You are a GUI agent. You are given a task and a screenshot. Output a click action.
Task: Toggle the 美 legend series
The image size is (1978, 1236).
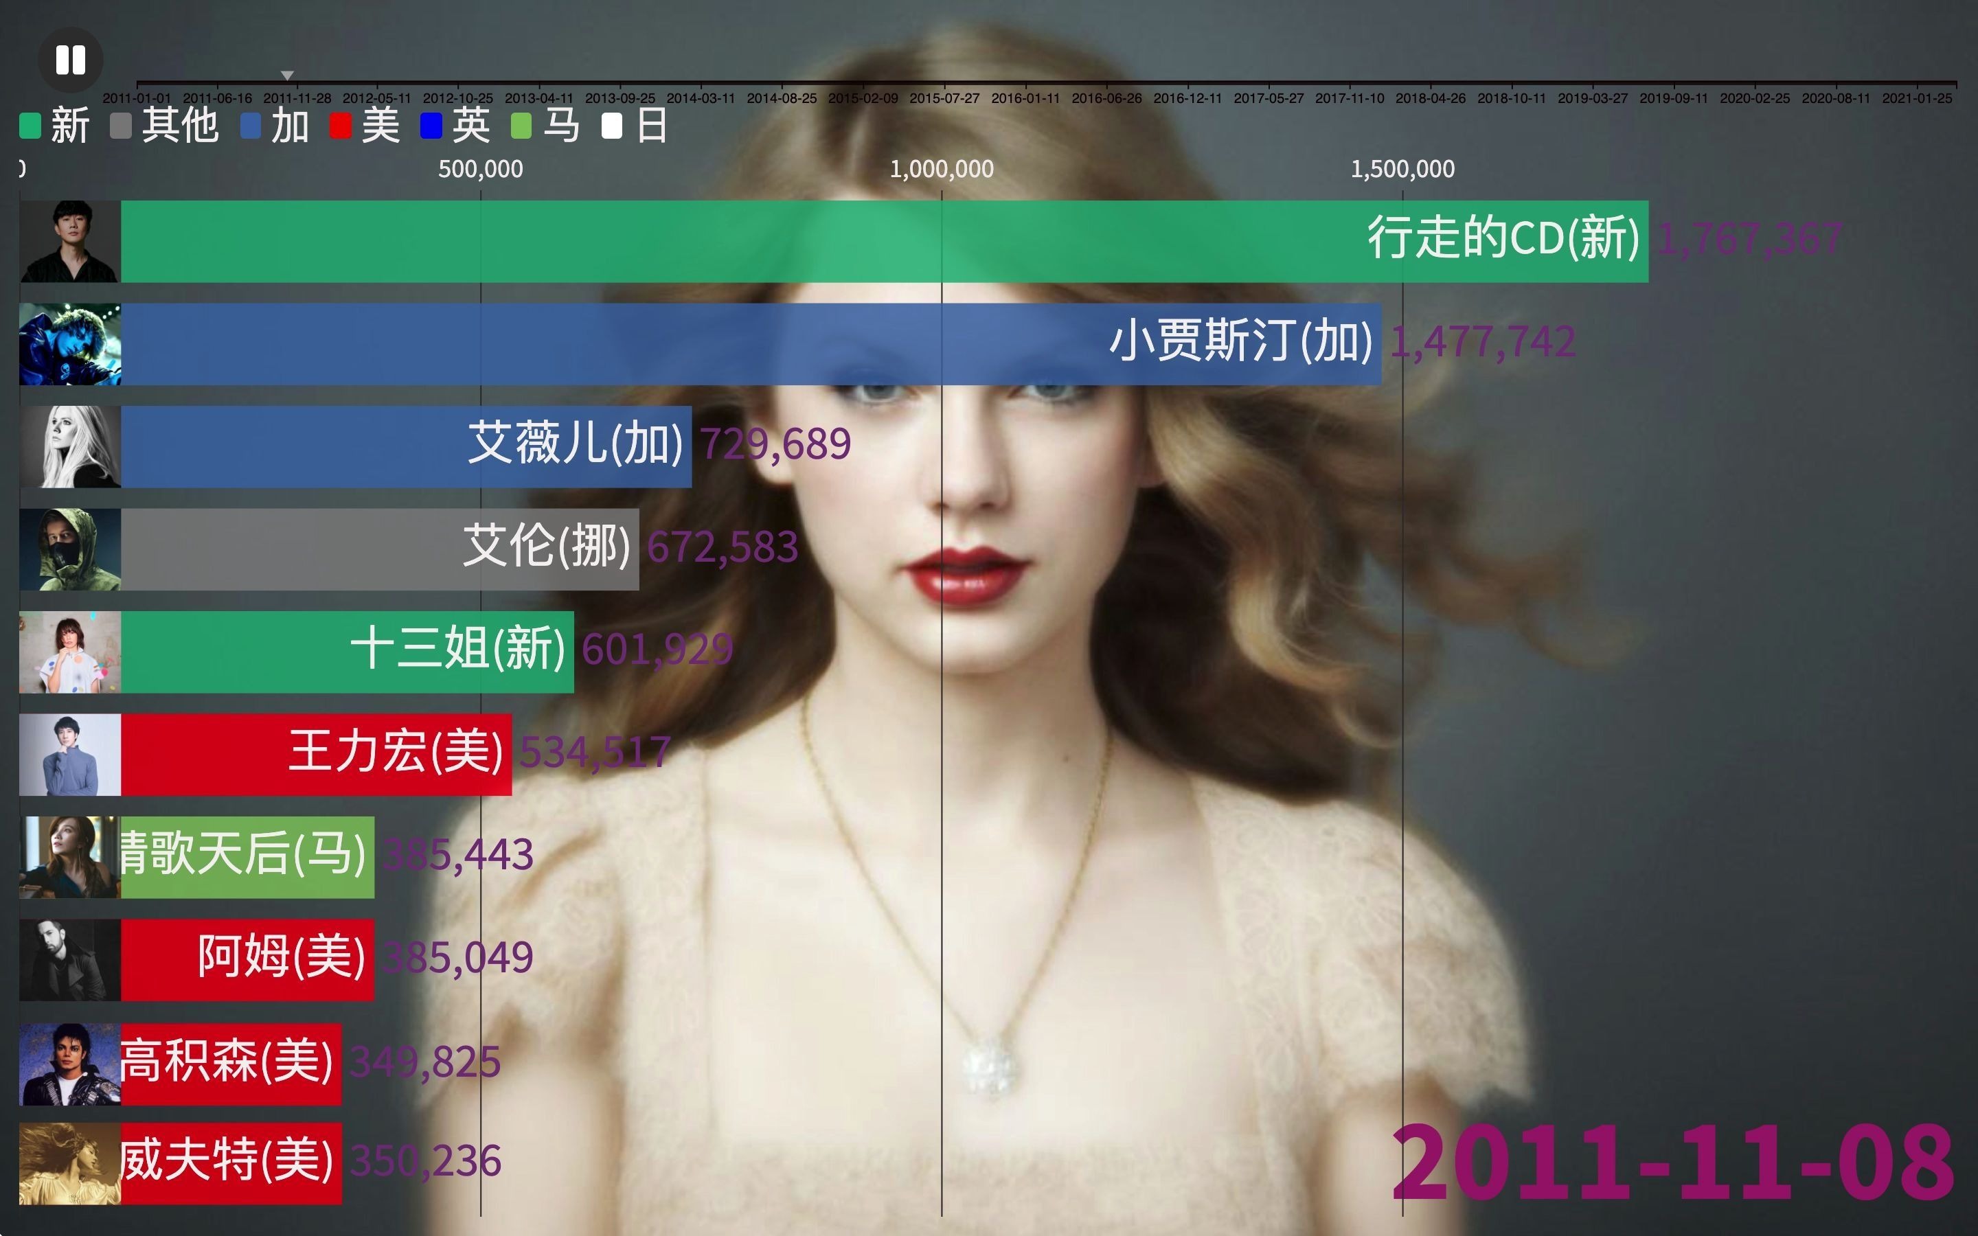(365, 126)
